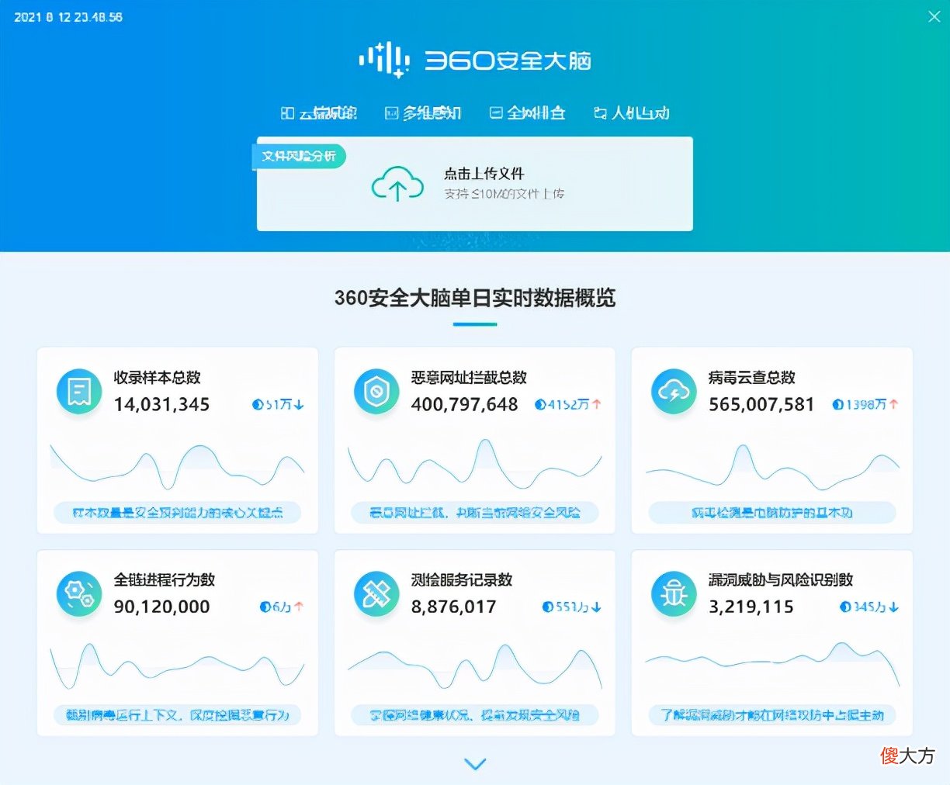Viewport: 950px width, 785px height.
Task: Click the description pill under 全链进程行为数 chart
Action: [177, 715]
